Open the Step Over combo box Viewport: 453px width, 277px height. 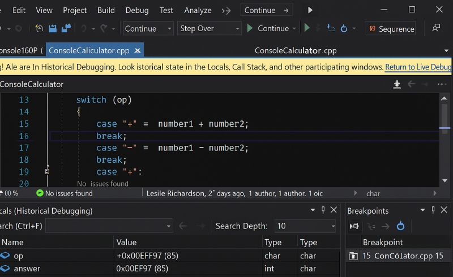pyautogui.click(x=209, y=28)
